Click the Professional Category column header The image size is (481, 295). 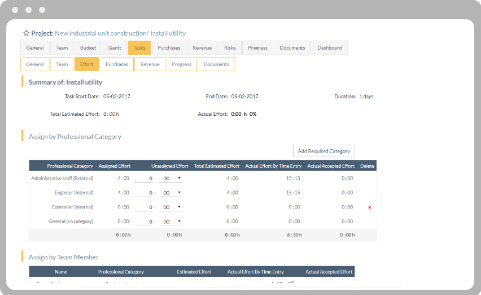coord(70,166)
